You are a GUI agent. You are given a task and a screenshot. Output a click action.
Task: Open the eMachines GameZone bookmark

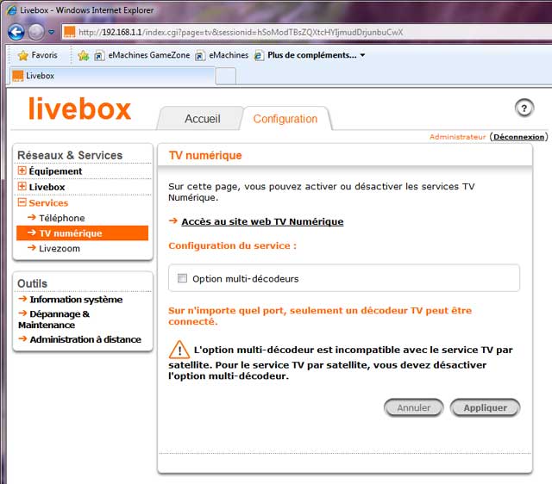click(141, 55)
